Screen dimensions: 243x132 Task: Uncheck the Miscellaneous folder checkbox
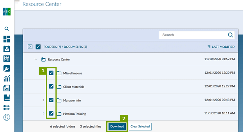click(51, 73)
